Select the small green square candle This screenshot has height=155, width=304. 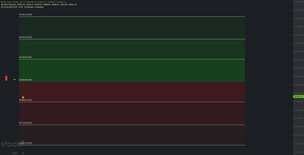[23, 97]
